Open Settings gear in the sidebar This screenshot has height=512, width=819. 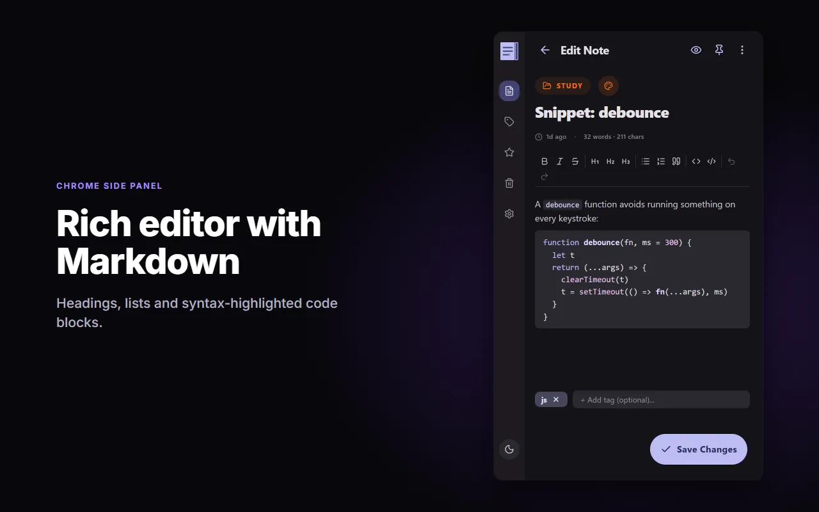click(x=509, y=214)
